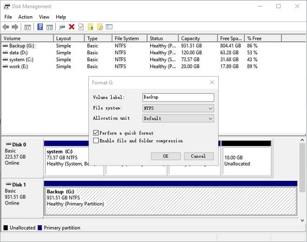Click the folder with green arrow icon
307x242 pixels.
click(x=91, y=27)
